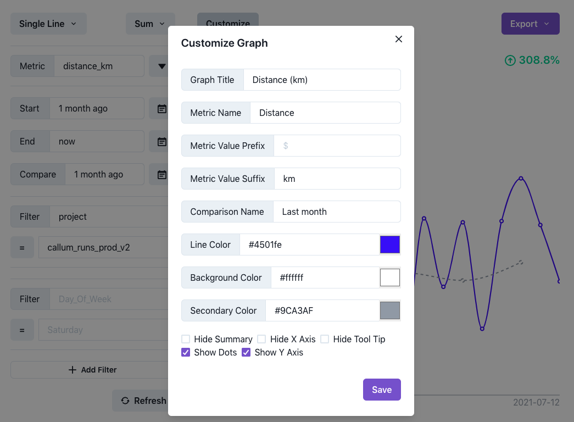Open the Export dropdown menu

click(530, 24)
